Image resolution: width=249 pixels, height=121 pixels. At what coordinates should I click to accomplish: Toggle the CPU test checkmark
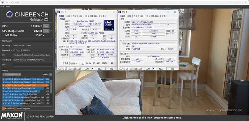[x=51, y=26]
